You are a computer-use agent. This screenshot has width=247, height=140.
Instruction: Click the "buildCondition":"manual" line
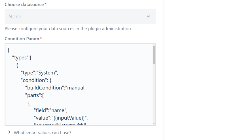56,88
